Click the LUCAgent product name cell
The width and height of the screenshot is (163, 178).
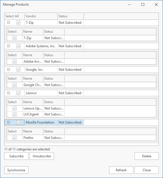point(33,114)
